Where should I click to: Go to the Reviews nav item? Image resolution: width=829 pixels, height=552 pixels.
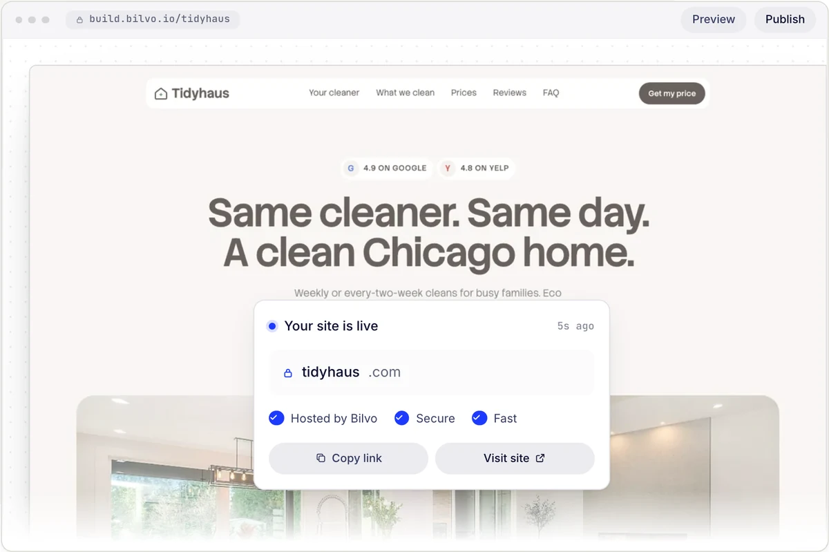point(510,93)
